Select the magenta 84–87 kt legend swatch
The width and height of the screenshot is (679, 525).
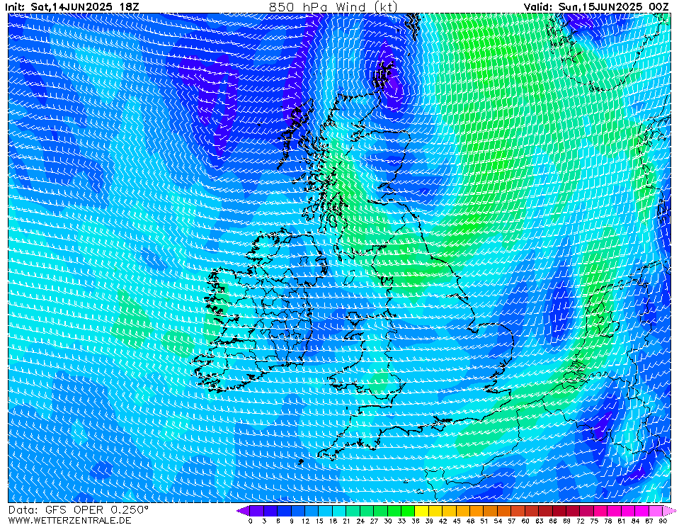click(642, 511)
